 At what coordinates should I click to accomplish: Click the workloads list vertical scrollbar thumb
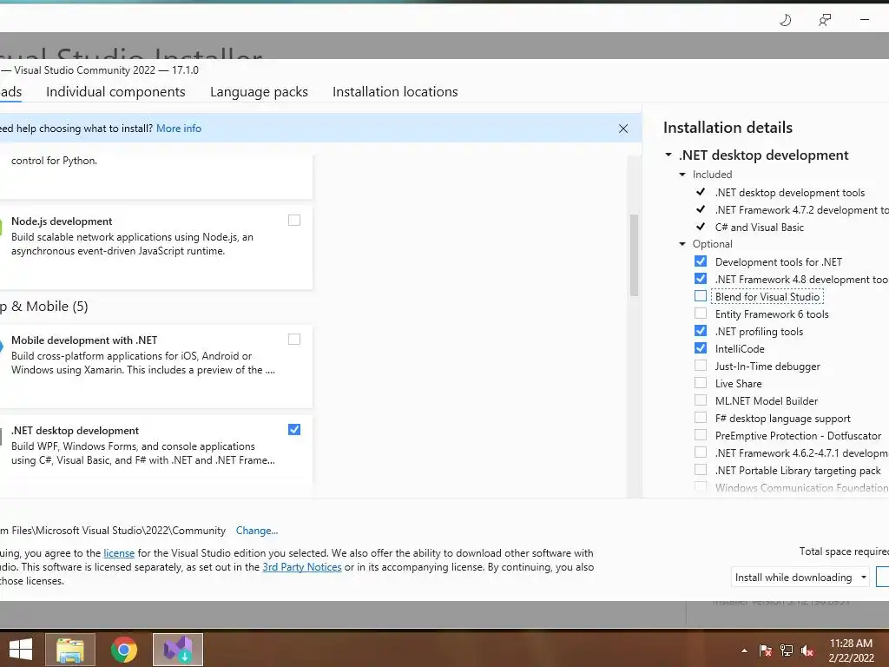click(x=634, y=255)
